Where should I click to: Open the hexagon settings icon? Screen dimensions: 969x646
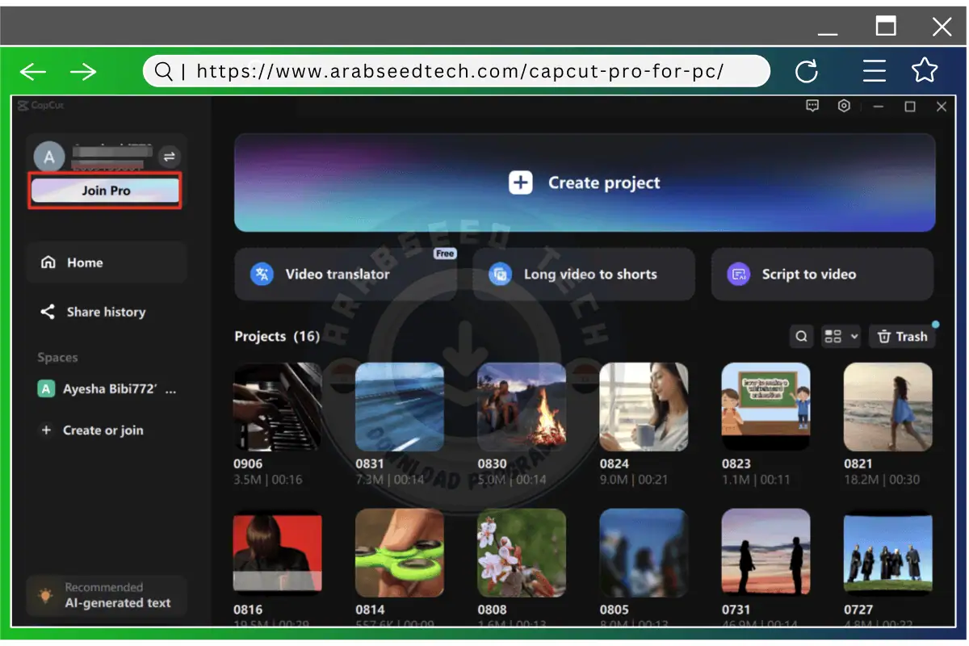844,107
